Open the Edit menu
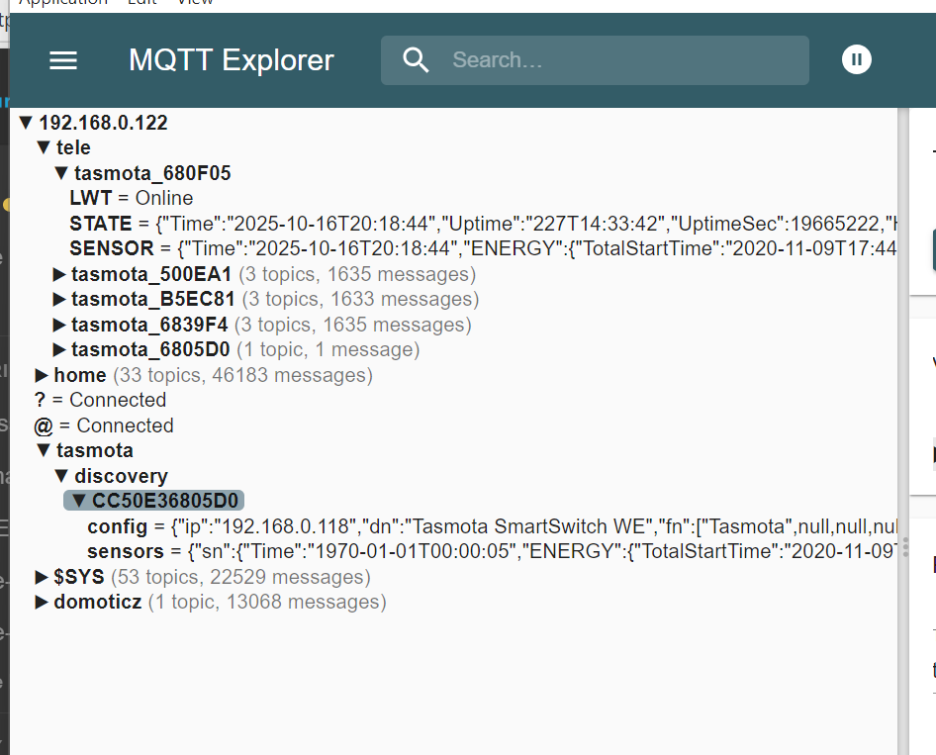The height and width of the screenshot is (755, 936). tap(141, 3)
